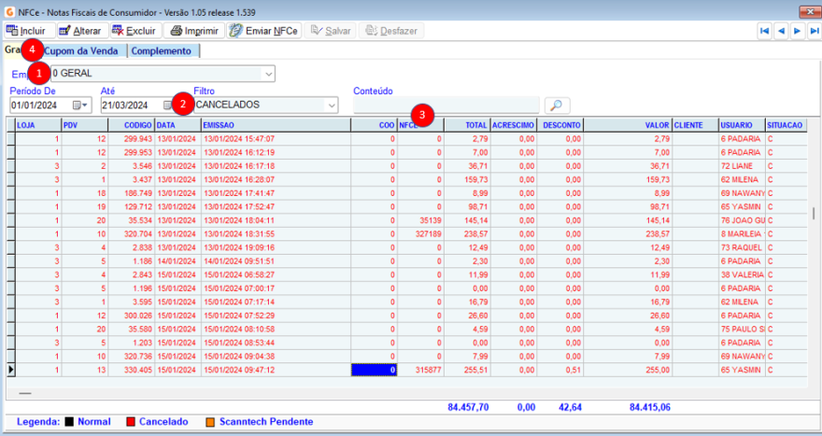Click the red Cancelado legend swatch
Image resolution: width=822 pixels, height=436 pixels.
point(131,422)
